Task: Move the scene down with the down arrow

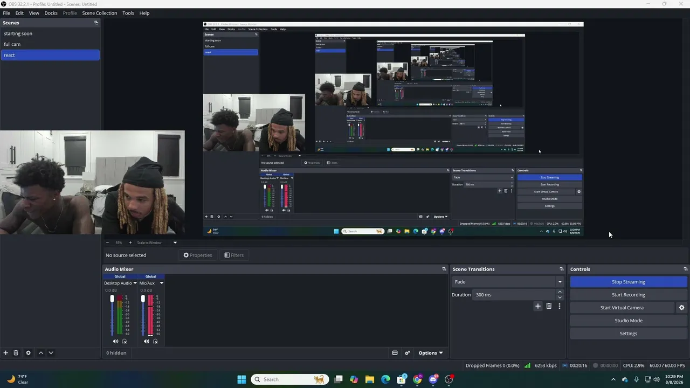Action: [51, 353]
